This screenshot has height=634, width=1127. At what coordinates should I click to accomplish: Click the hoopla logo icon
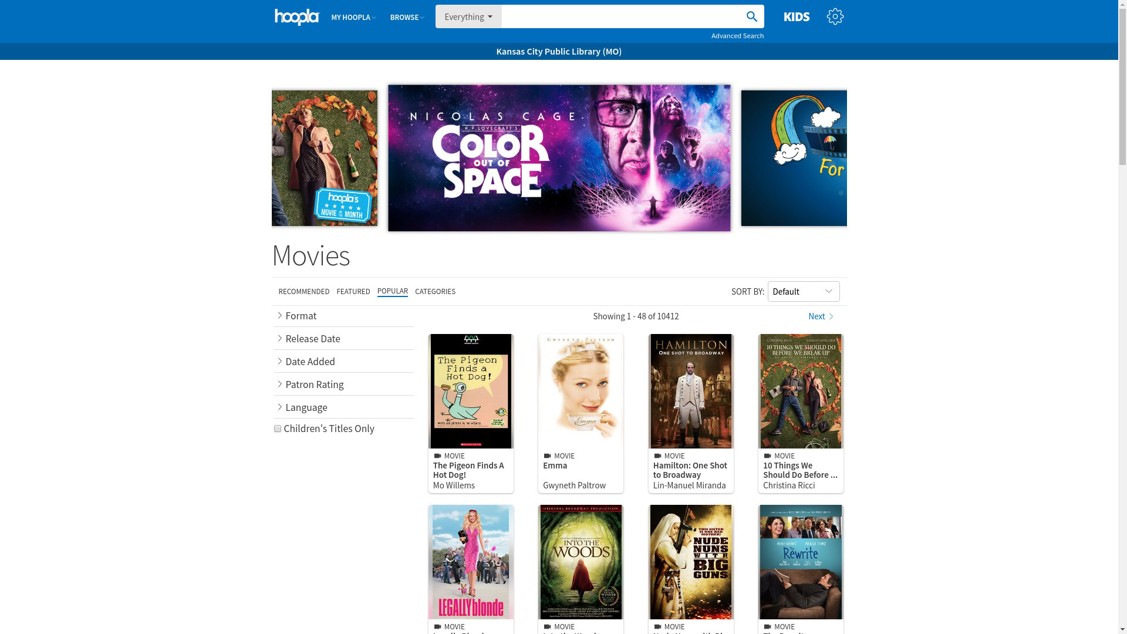tap(296, 17)
